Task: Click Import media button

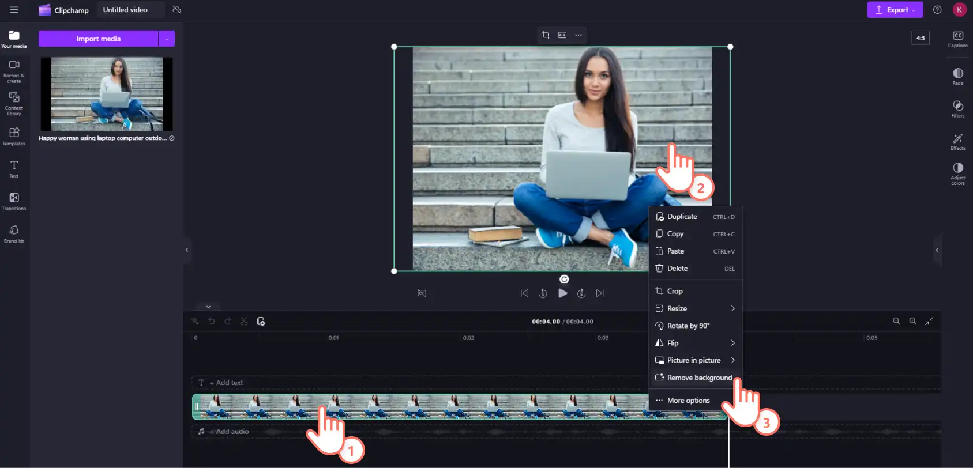Action: click(x=98, y=39)
